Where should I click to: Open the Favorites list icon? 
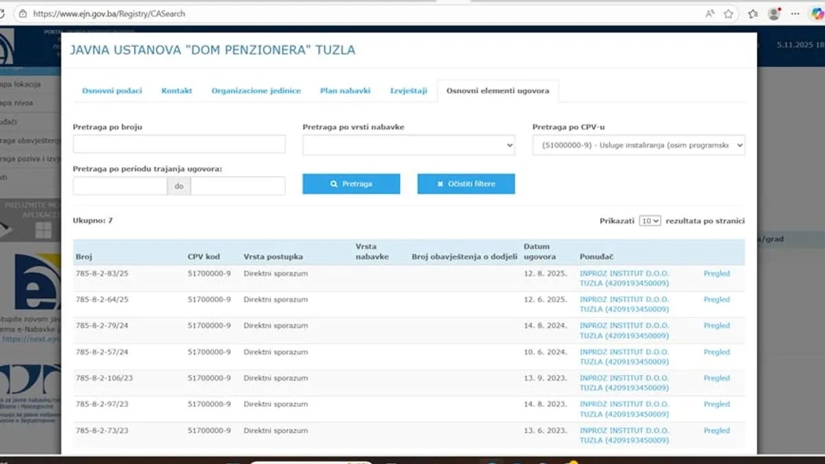click(753, 14)
